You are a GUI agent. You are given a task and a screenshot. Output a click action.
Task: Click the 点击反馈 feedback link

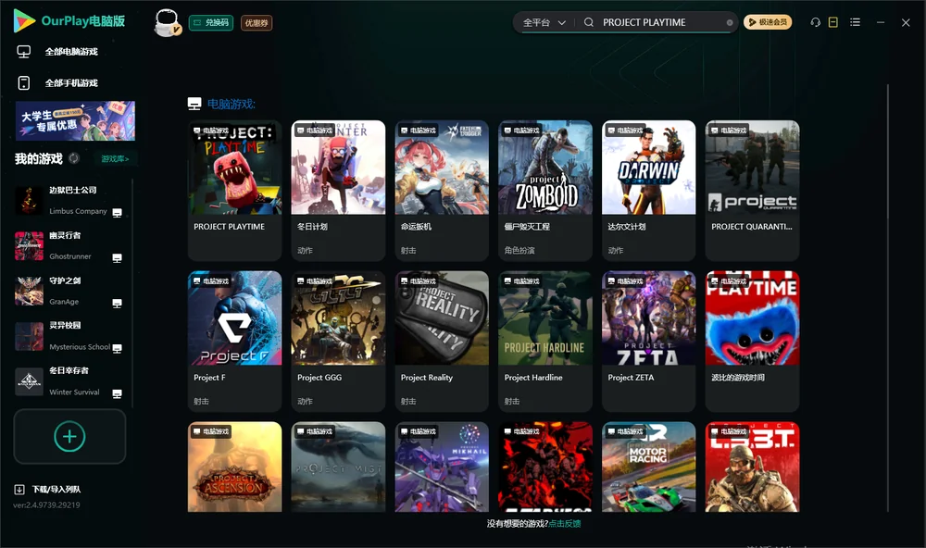[565, 523]
